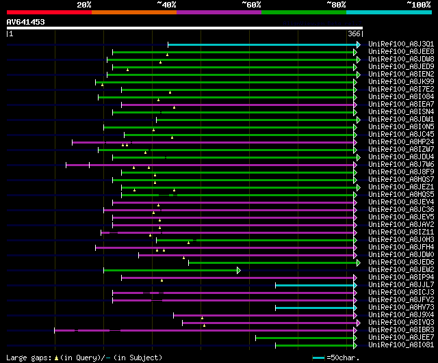Select the UniRef100_A8IP94 label
The height and width of the screenshot is (363, 438).
point(401,278)
